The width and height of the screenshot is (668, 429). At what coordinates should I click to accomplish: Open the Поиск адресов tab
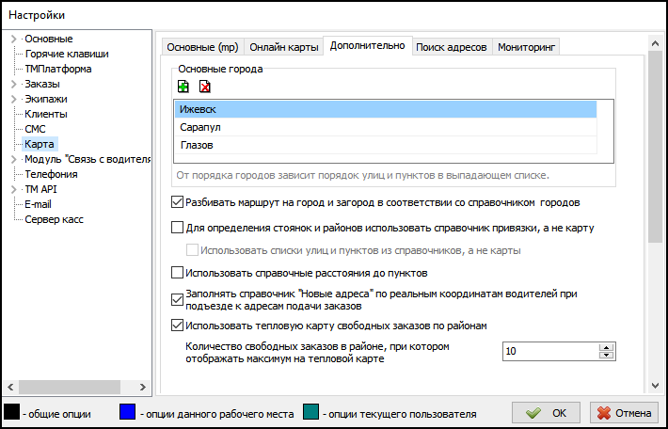click(x=452, y=47)
